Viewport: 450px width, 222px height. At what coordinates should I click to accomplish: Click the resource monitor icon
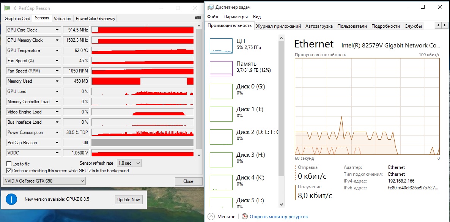(x=245, y=216)
